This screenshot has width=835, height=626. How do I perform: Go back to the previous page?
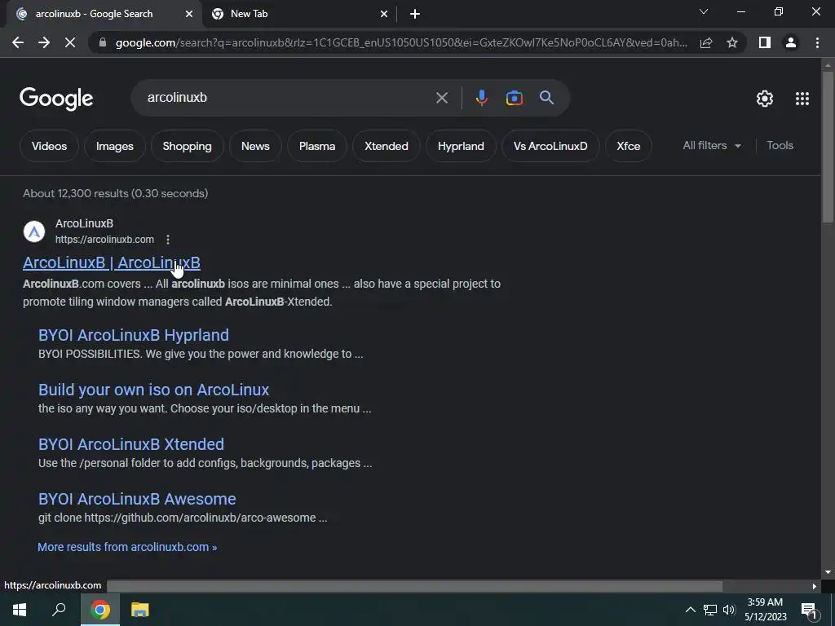pos(18,42)
